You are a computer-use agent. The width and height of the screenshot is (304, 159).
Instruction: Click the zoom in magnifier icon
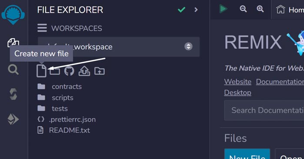coord(260,9)
